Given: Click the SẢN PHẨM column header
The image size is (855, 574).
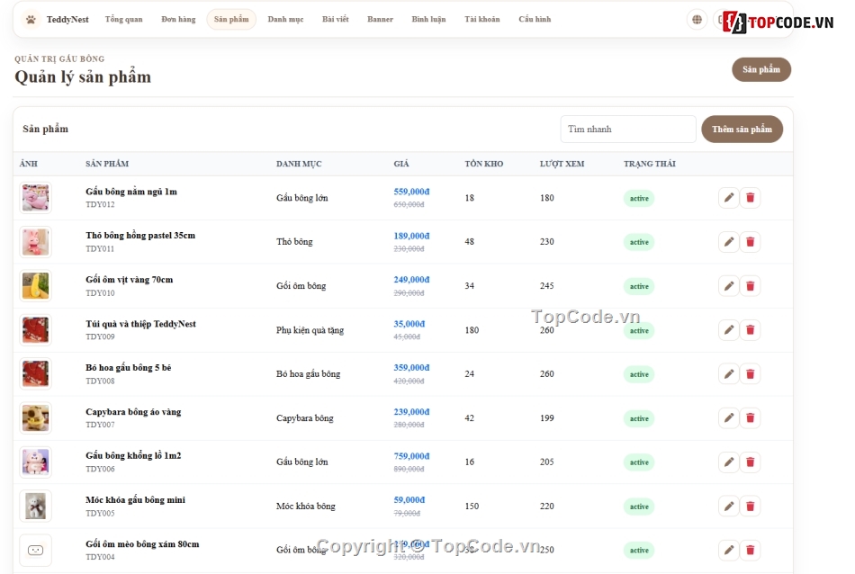Looking at the screenshot, I should point(107,164).
